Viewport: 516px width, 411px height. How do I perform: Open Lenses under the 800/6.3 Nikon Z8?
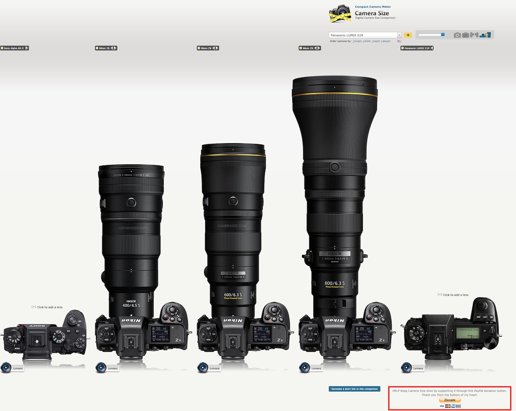pos(311,368)
